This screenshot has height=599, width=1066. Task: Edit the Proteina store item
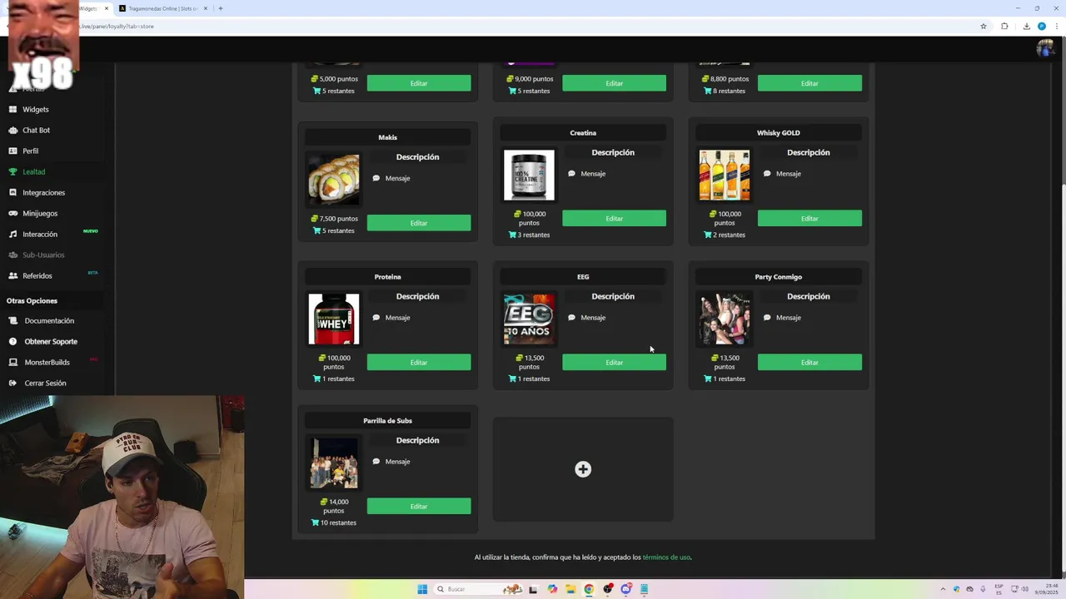[x=419, y=362]
